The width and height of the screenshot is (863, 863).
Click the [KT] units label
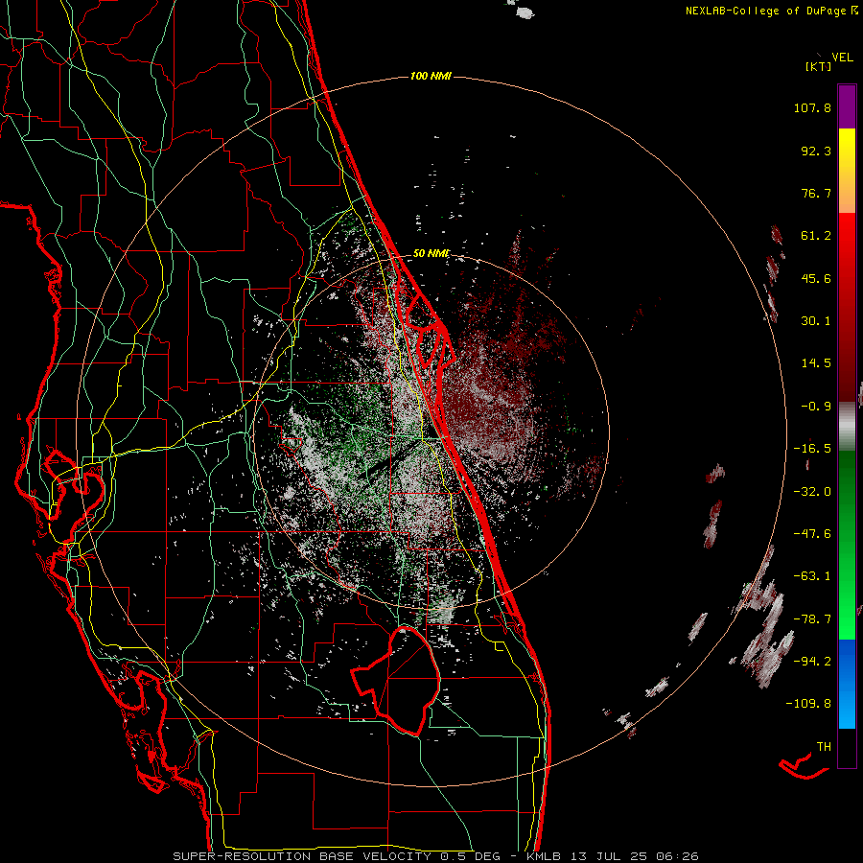coord(819,66)
